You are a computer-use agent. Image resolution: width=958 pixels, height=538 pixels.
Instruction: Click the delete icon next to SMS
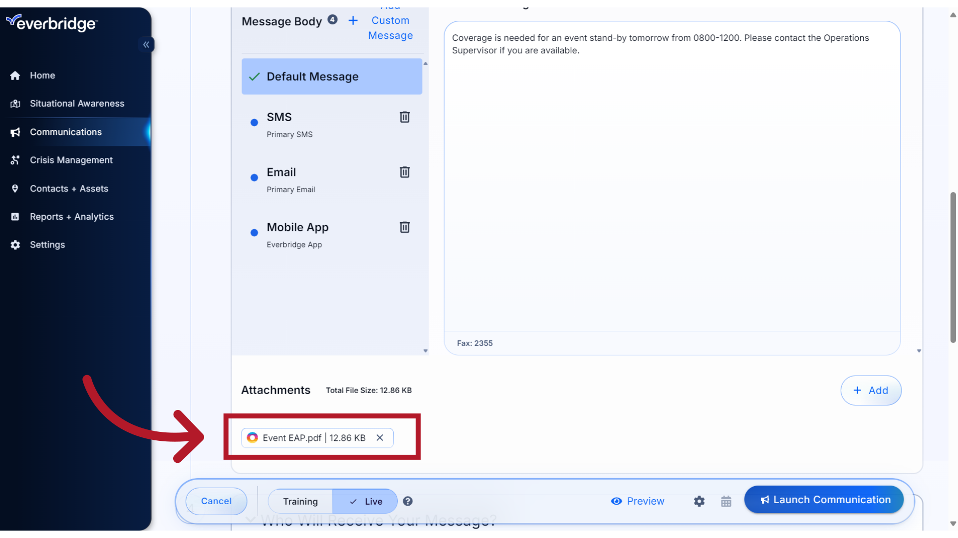click(405, 117)
